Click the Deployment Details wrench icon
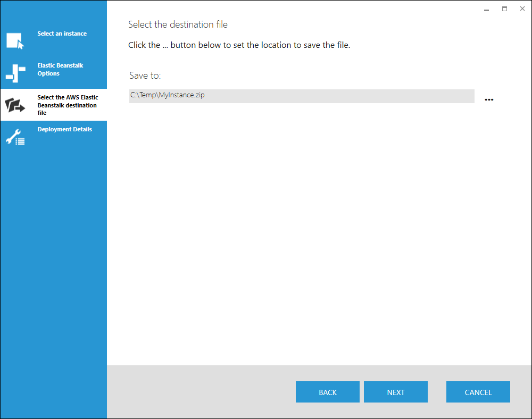Image resolution: width=532 pixels, height=419 pixels. click(x=15, y=137)
